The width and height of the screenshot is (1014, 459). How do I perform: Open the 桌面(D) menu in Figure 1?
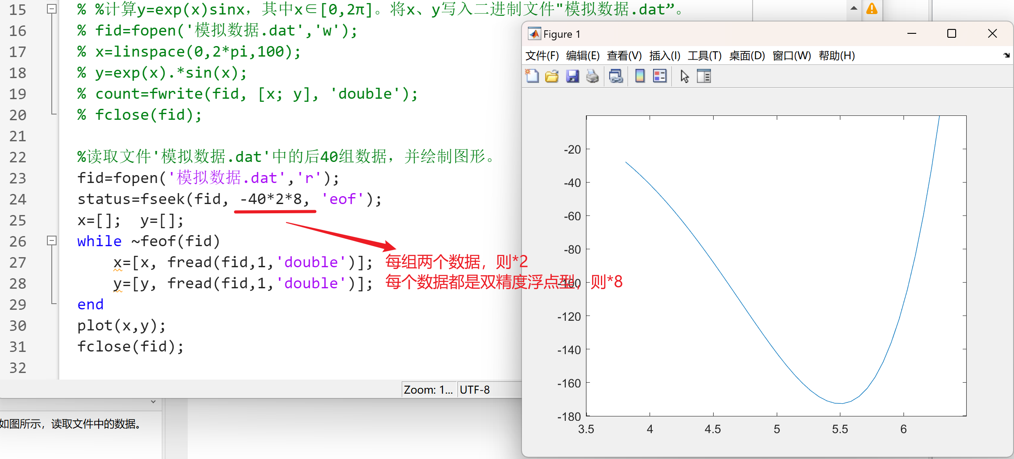pos(747,56)
